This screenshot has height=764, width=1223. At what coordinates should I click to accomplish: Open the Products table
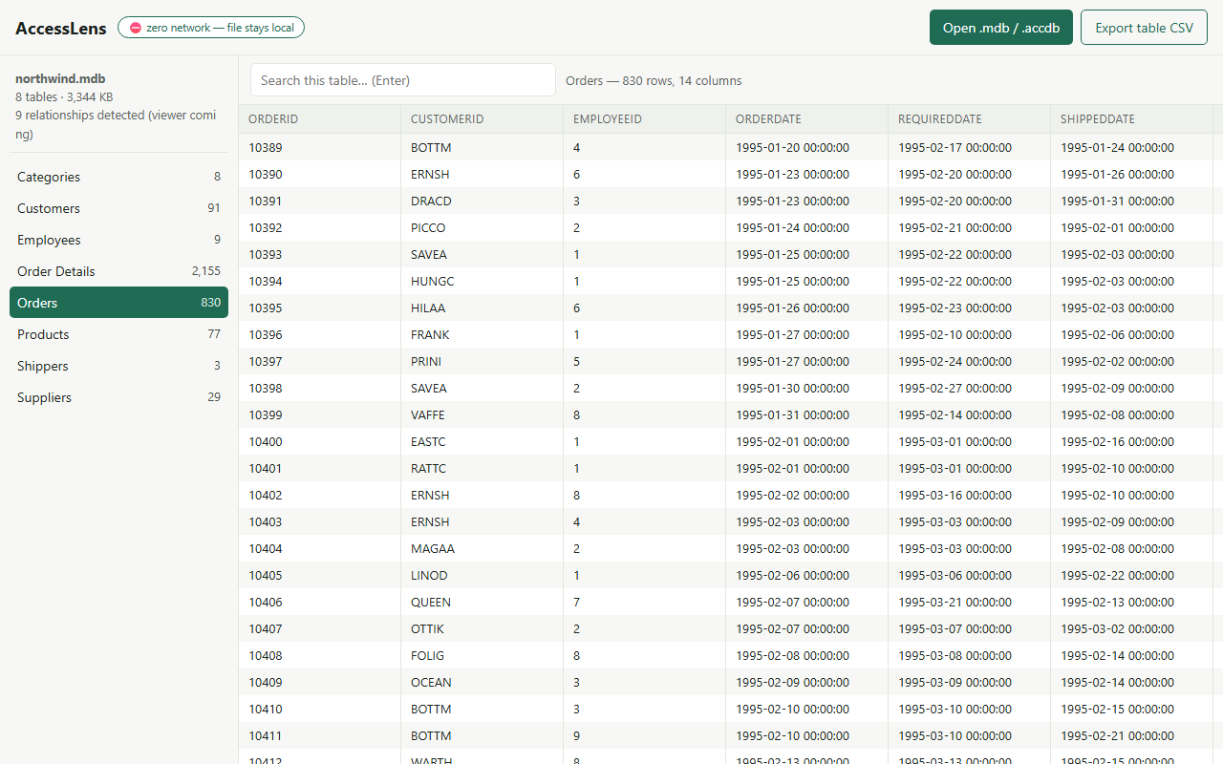click(118, 334)
